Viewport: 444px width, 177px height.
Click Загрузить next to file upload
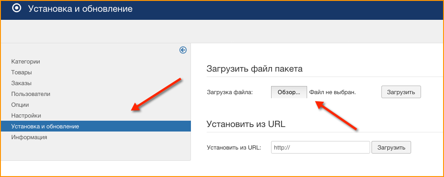[x=401, y=92]
